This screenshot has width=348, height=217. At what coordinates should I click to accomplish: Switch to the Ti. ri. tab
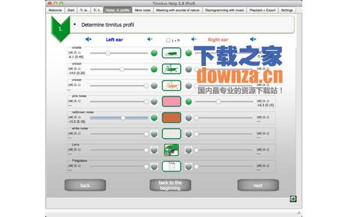[x=97, y=10]
